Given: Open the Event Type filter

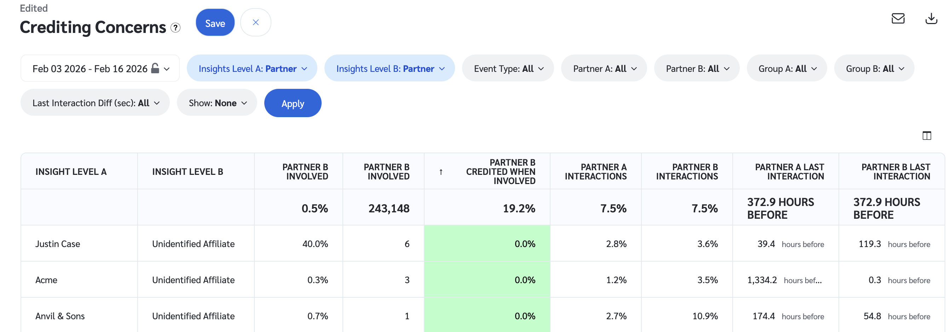Looking at the screenshot, I should tap(508, 69).
